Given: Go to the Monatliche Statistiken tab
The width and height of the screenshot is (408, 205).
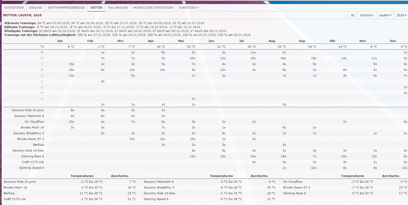Looking at the screenshot, I should tap(153, 8).
